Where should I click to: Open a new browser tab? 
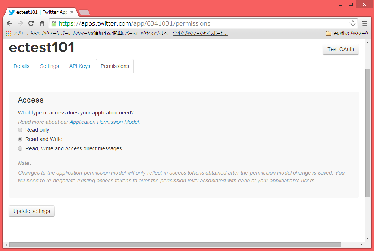click(x=84, y=12)
